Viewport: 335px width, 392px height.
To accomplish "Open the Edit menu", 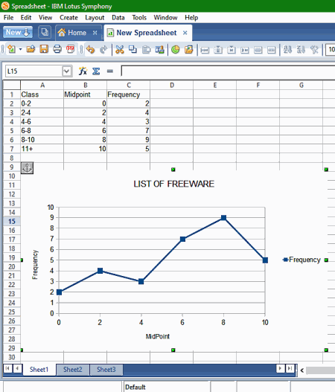I will click(x=26, y=18).
